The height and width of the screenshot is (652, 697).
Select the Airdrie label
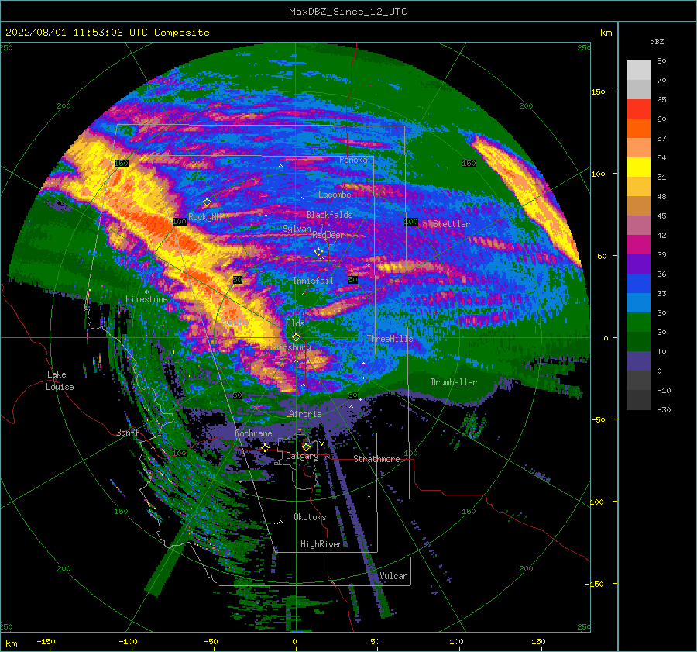tap(305, 414)
